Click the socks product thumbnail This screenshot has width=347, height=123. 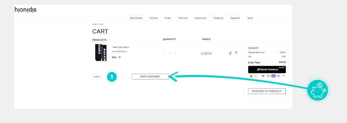(101, 52)
